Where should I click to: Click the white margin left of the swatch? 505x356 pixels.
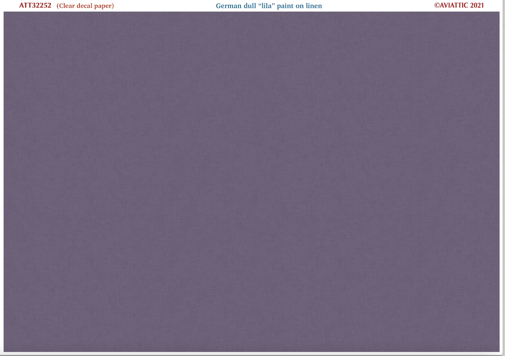point(2,182)
